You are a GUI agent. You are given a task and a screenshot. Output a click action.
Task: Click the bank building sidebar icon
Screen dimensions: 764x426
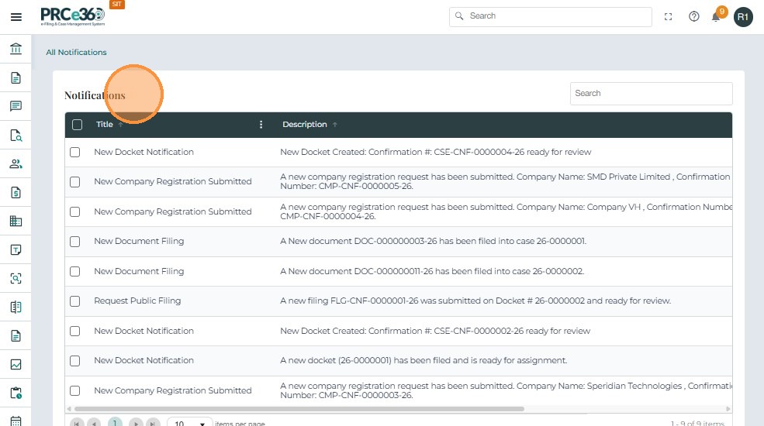pyautogui.click(x=16, y=50)
